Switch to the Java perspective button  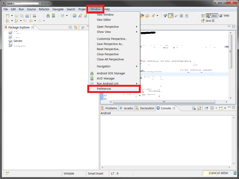tap(212, 16)
